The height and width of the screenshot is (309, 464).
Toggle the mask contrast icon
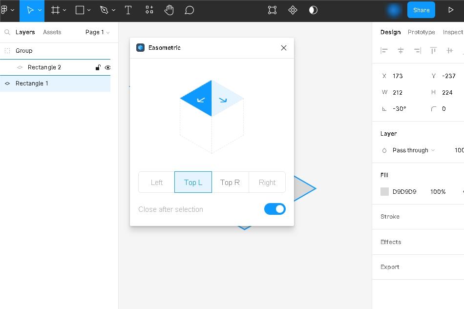tap(313, 10)
